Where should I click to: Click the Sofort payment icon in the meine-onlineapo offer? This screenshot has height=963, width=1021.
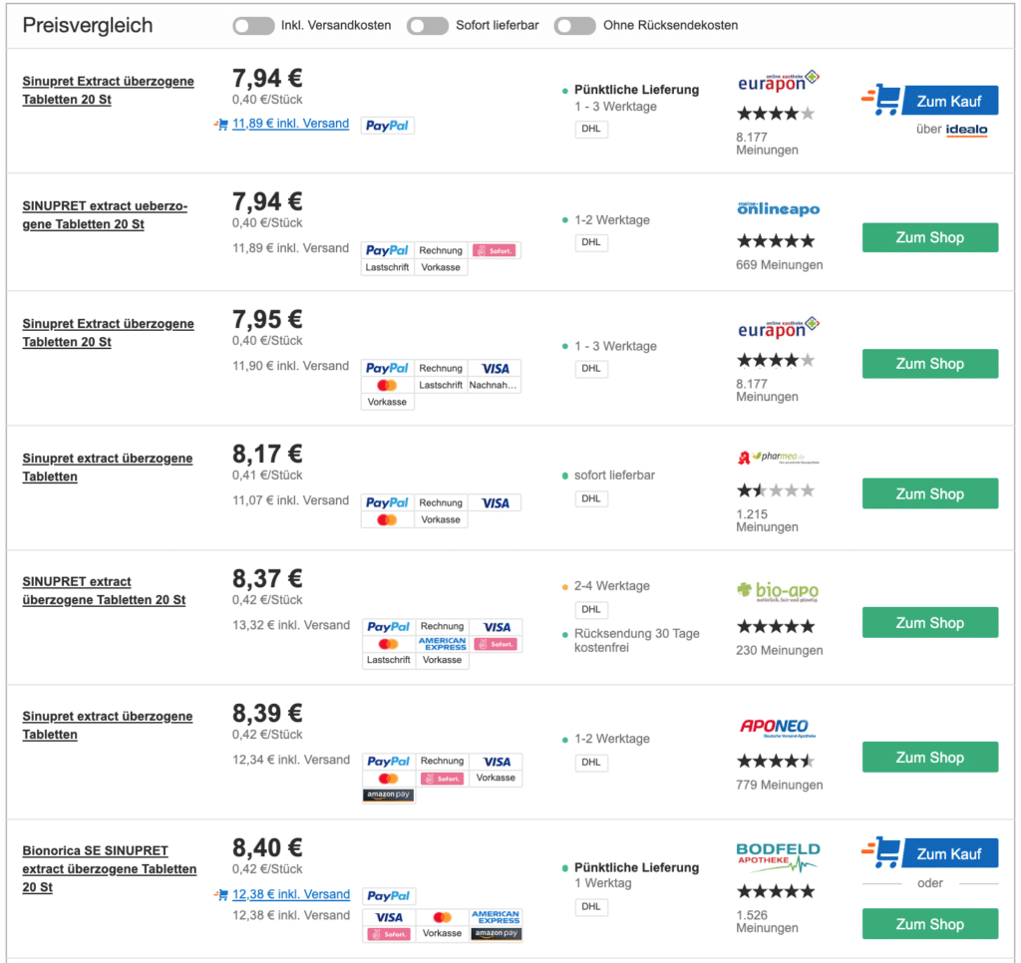click(x=495, y=250)
